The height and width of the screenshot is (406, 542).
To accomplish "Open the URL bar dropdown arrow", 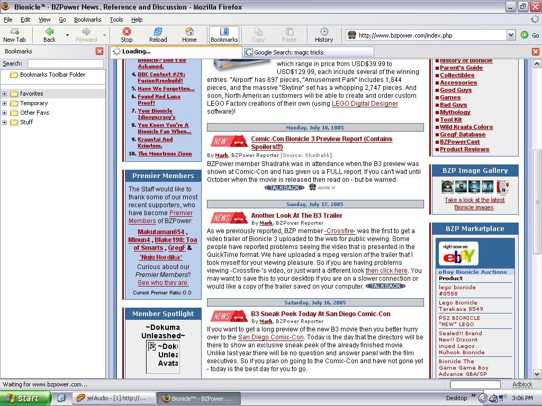I will (511, 35).
